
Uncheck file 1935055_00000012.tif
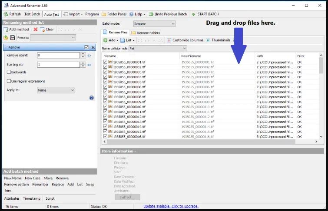[105, 116]
